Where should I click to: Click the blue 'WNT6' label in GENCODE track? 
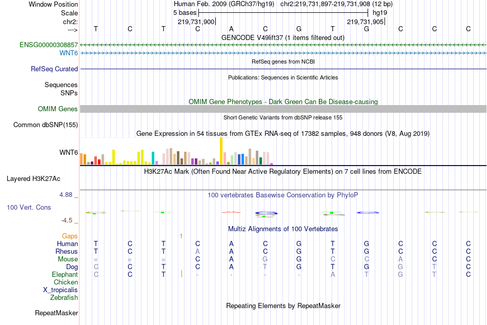(x=69, y=53)
